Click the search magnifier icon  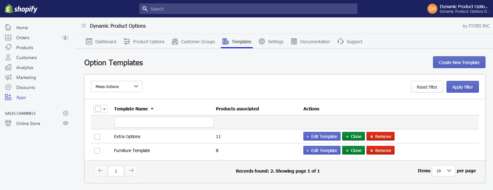(145, 9)
